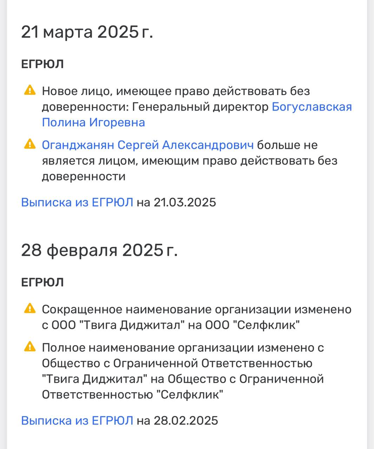Click "Полное наименование организации изменено" text

tap(183, 348)
